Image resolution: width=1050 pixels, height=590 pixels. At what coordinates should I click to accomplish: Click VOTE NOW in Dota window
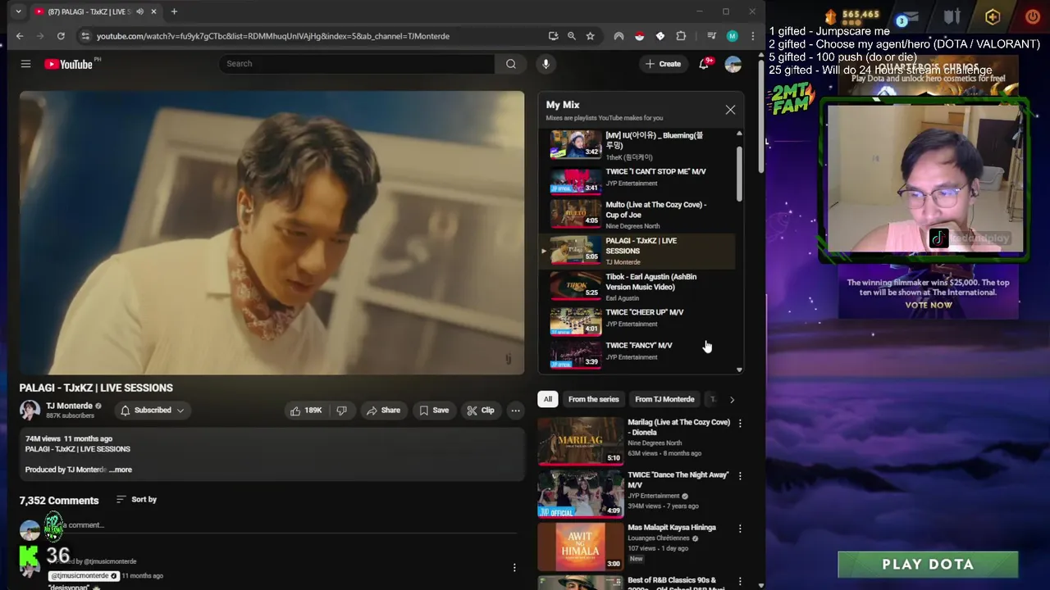point(929,306)
